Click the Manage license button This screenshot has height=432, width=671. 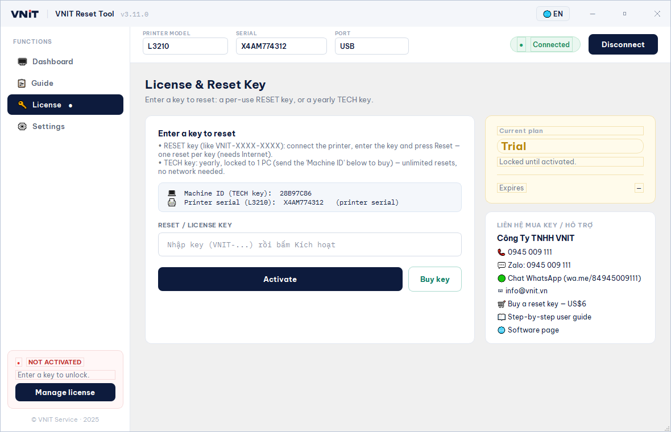click(x=65, y=392)
